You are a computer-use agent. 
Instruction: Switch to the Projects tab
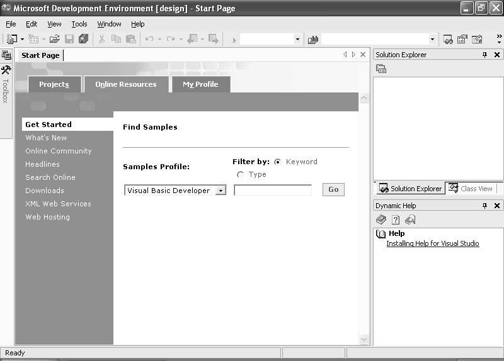point(54,84)
